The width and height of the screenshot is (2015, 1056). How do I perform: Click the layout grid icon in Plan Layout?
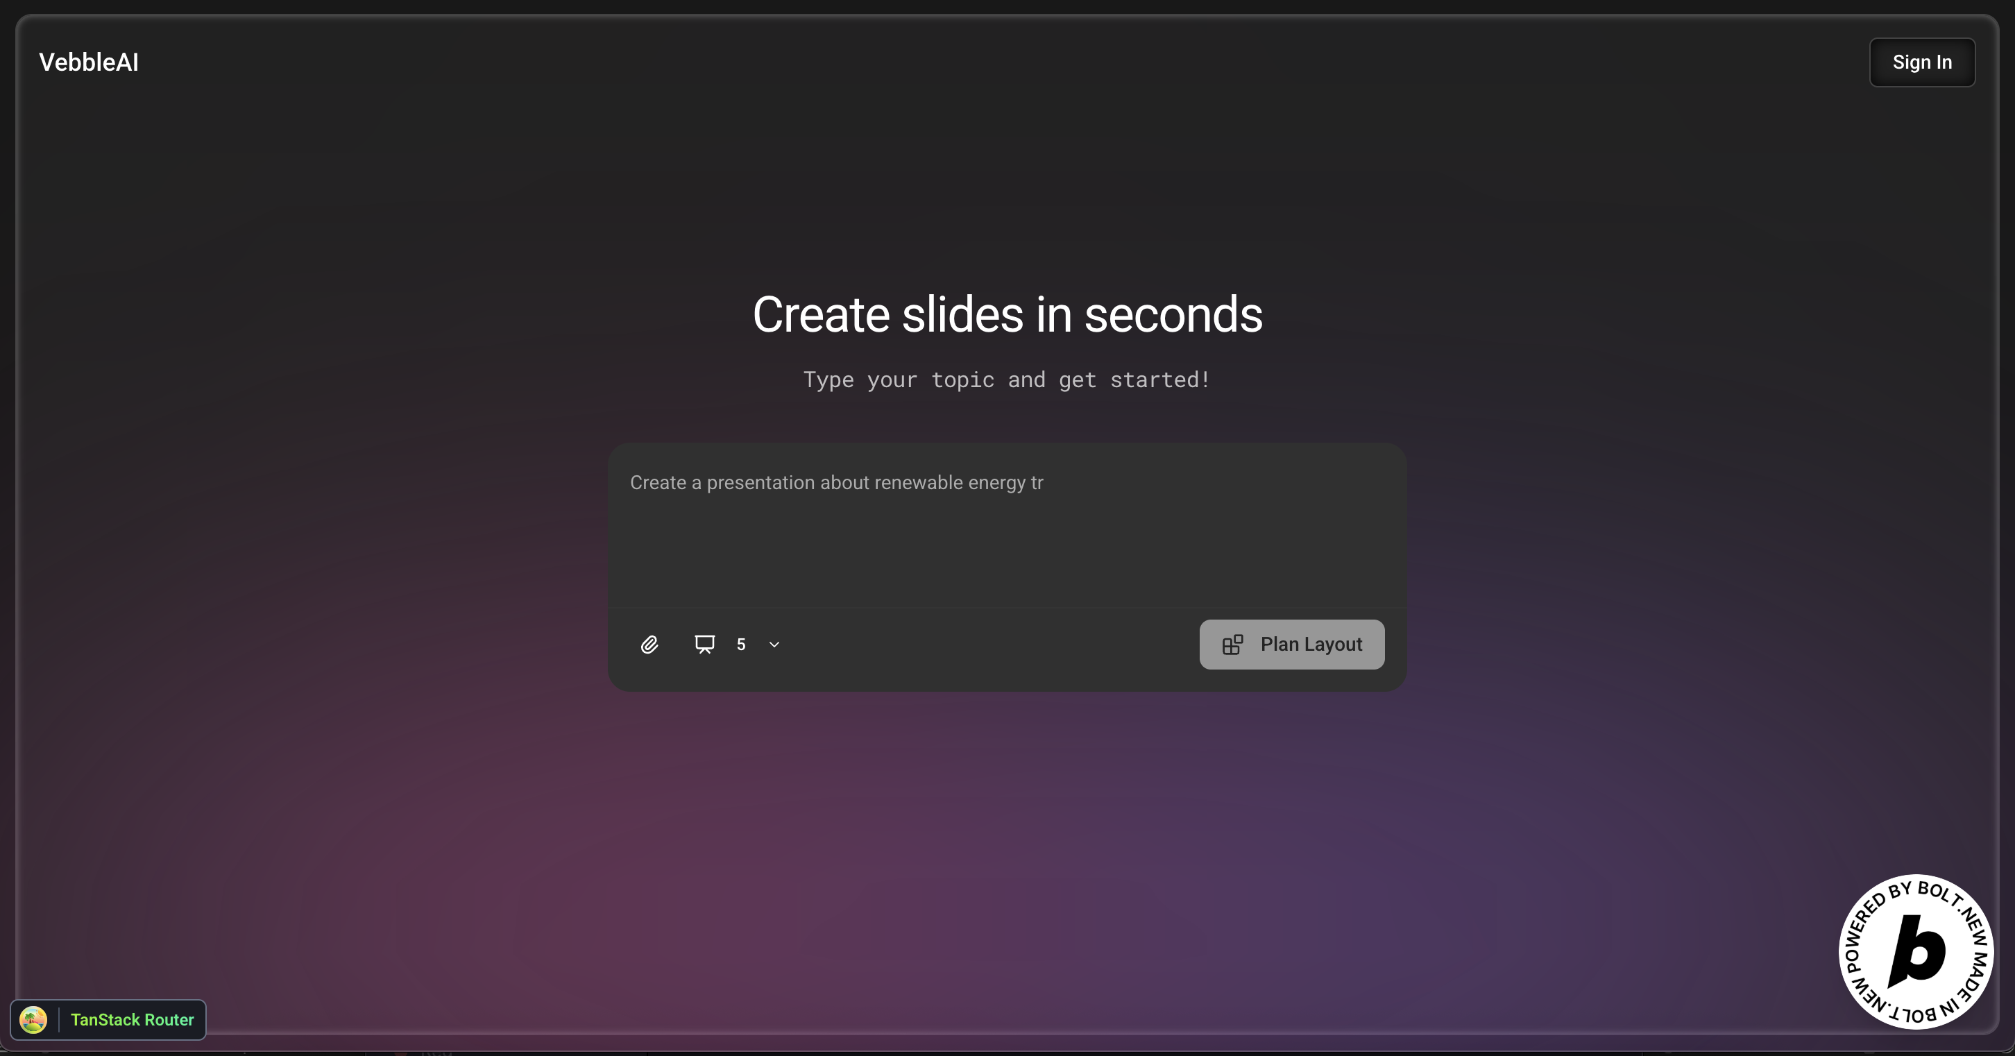click(1233, 645)
